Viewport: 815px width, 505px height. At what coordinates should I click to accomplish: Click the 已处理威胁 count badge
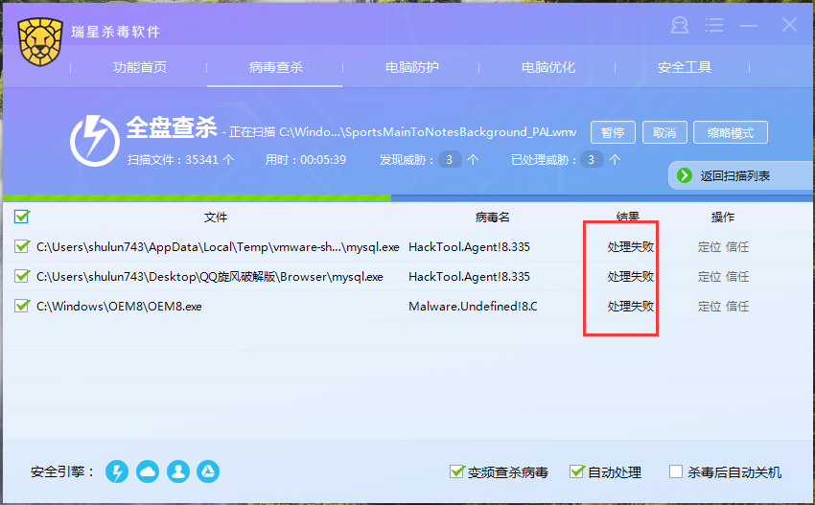coord(592,159)
